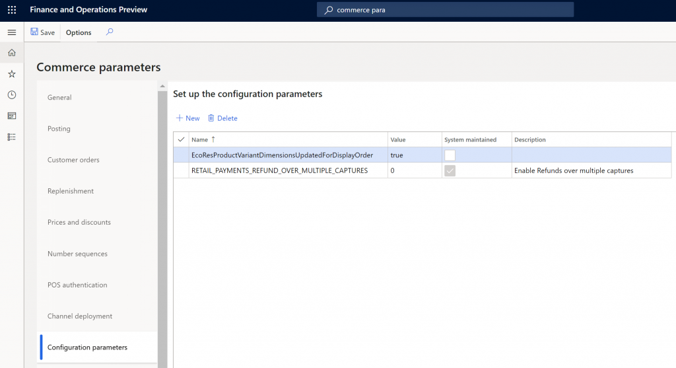Click the 'Commerce parameters' page heading
Image resolution: width=676 pixels, height=368 pixels.
point(98,67)
